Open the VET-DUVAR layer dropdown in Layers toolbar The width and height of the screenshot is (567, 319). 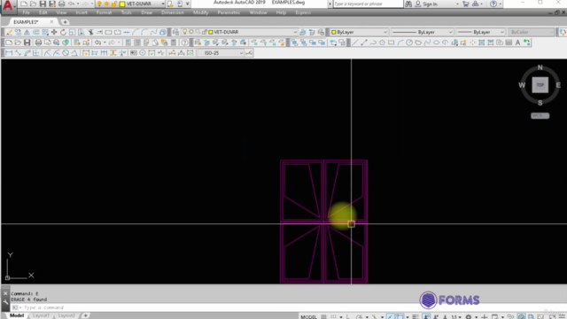coord(295,32)
